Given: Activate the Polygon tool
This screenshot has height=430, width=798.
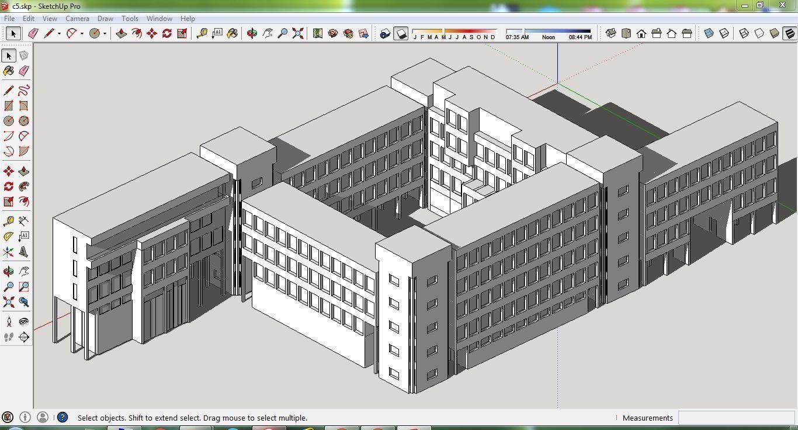Looking at the screenshot, I should pos(24,121).
